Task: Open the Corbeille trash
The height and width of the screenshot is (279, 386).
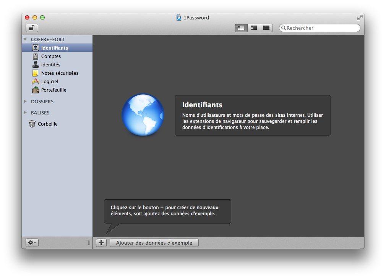Action: click(x=57, y=124)
